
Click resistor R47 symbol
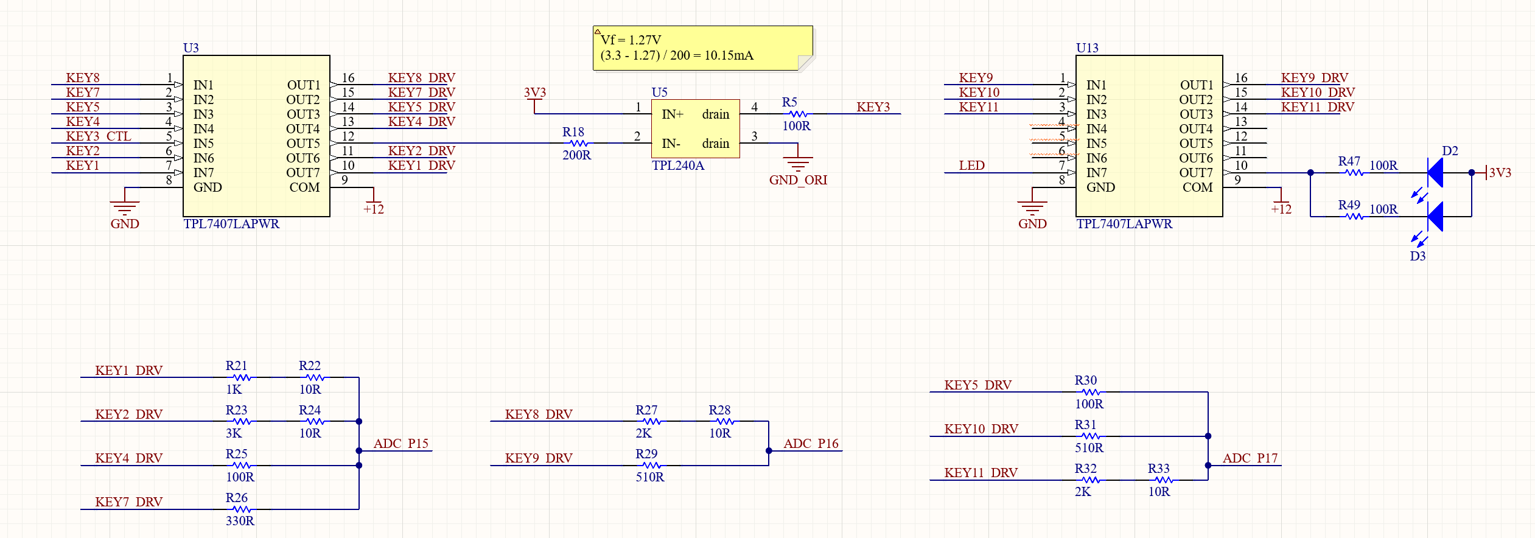(x=1354, y=173)
